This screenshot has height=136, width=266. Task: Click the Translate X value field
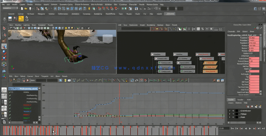(254, 38)
